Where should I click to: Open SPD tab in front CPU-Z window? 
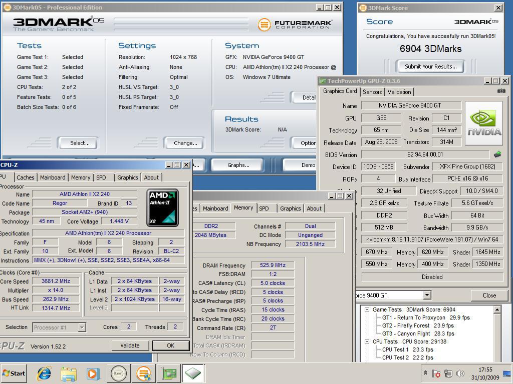point(101,177)
